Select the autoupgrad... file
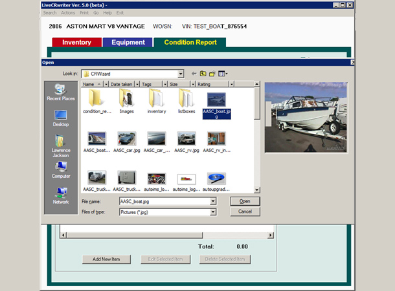This screenshot has width=395, height=291. (216, 182)
